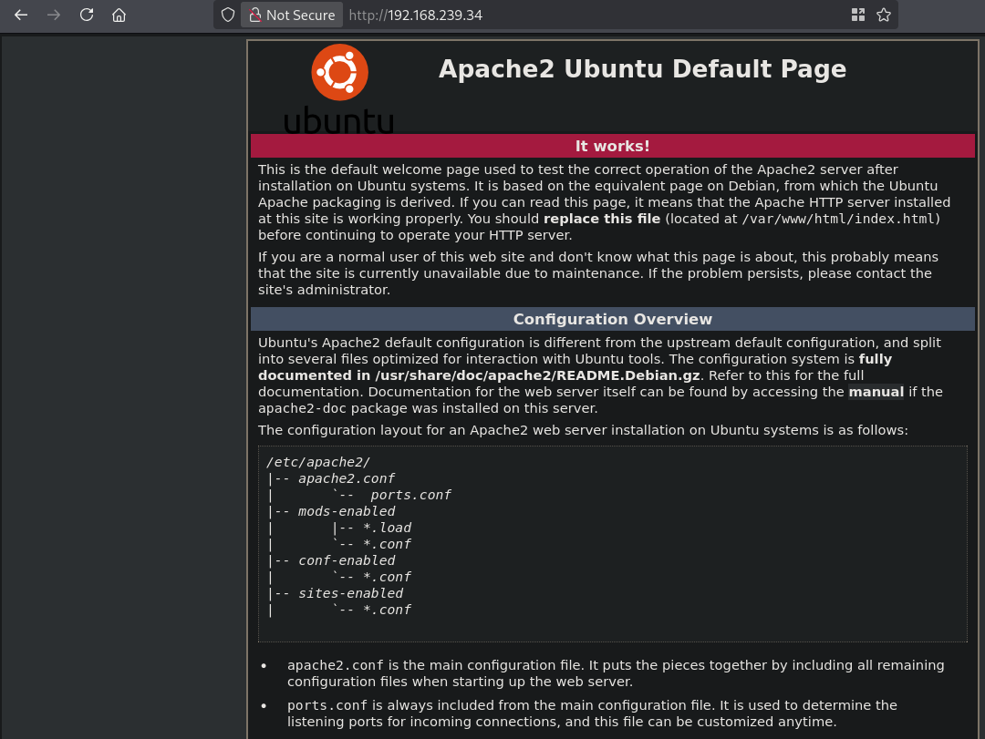Screen dimensions: 985x739
Task: Open the grid extensions icon in address bar
Action: click(x=858, y=15)
